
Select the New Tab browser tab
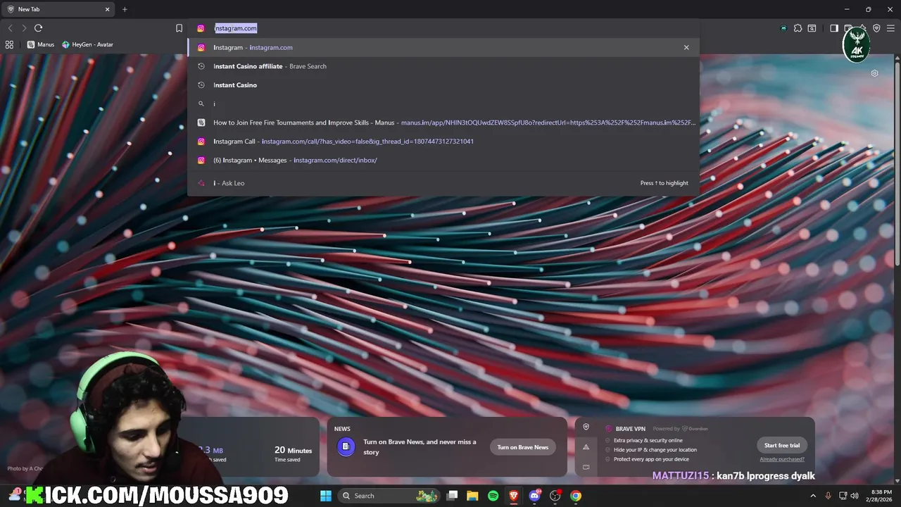coord(58,9)
